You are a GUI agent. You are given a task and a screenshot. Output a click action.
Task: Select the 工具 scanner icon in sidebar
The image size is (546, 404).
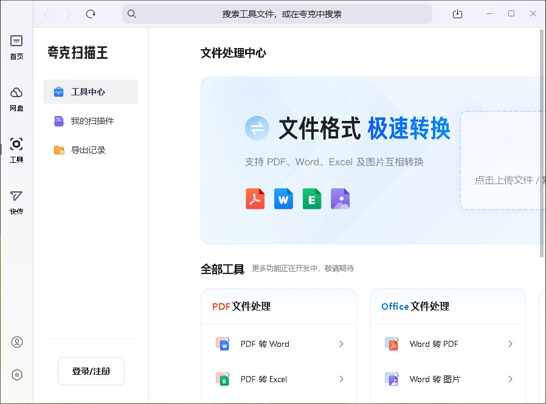(16, 143)
